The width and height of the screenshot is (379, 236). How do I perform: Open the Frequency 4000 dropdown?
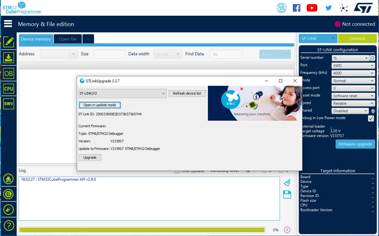pos(354,73)
